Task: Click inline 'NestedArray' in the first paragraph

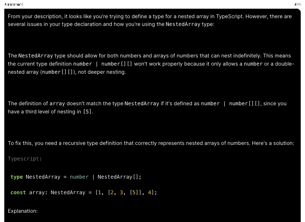Action: click(x=183, y=24)
